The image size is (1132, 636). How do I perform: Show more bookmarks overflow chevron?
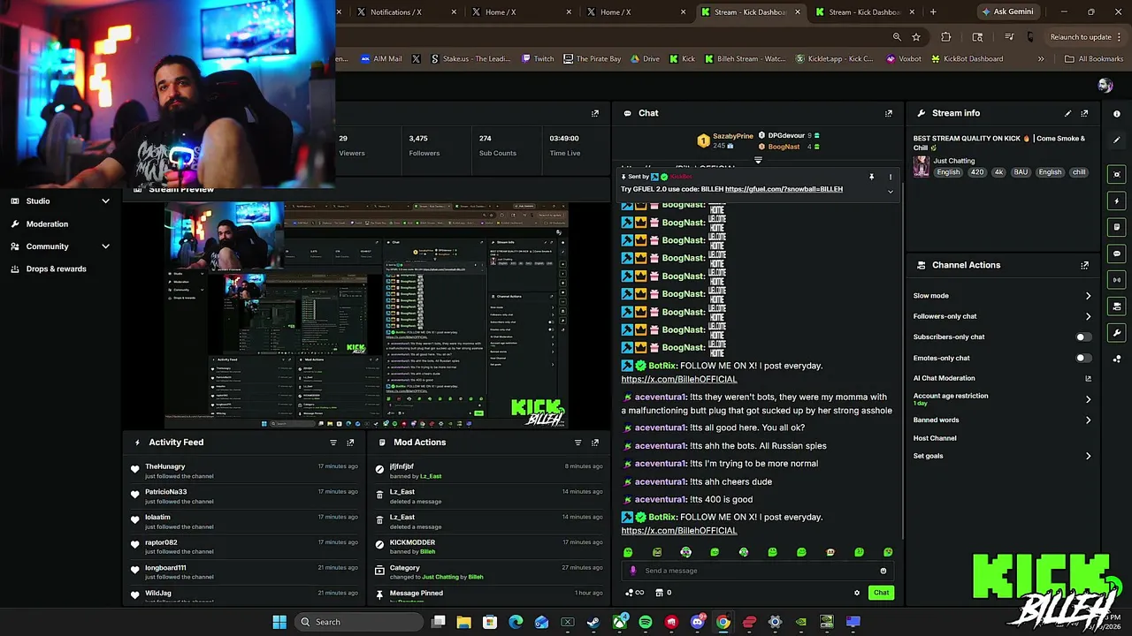pyautogui.click(x=1041, y=59)
